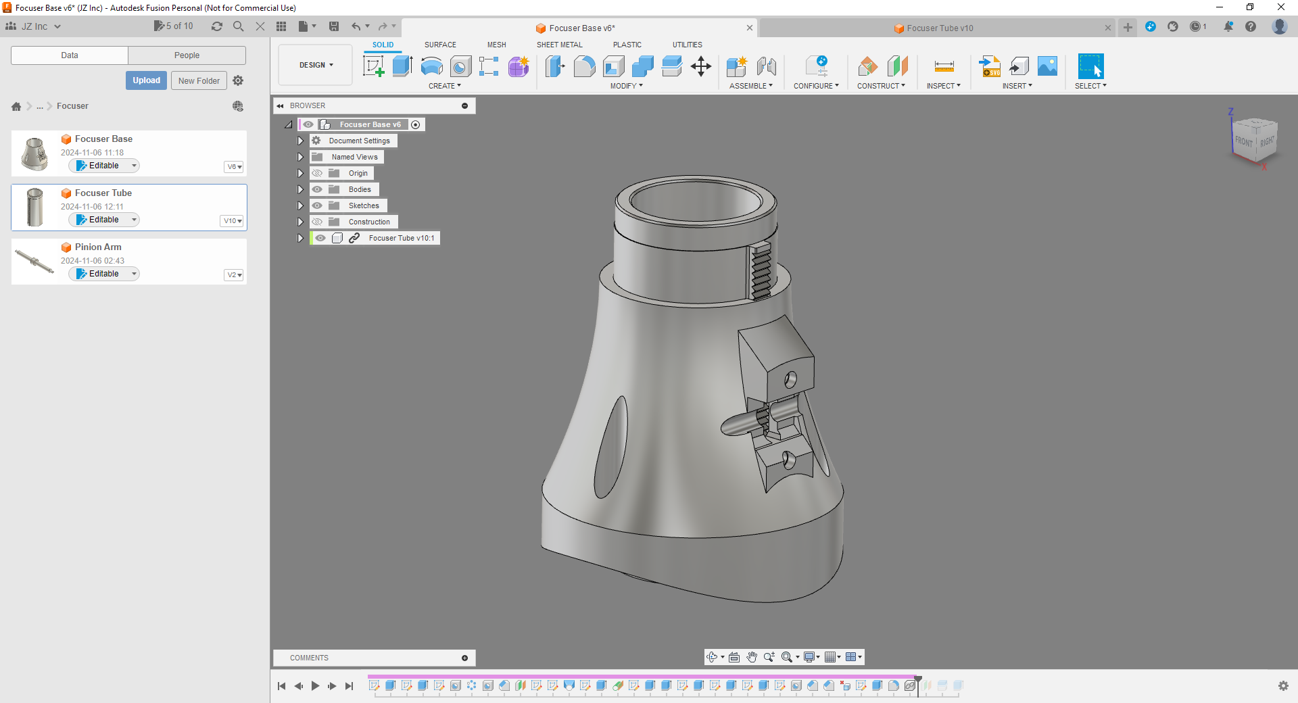Switch to the SURFACE tab
This screenshot has width=1298, height=703.
click(x=440, y=45)
